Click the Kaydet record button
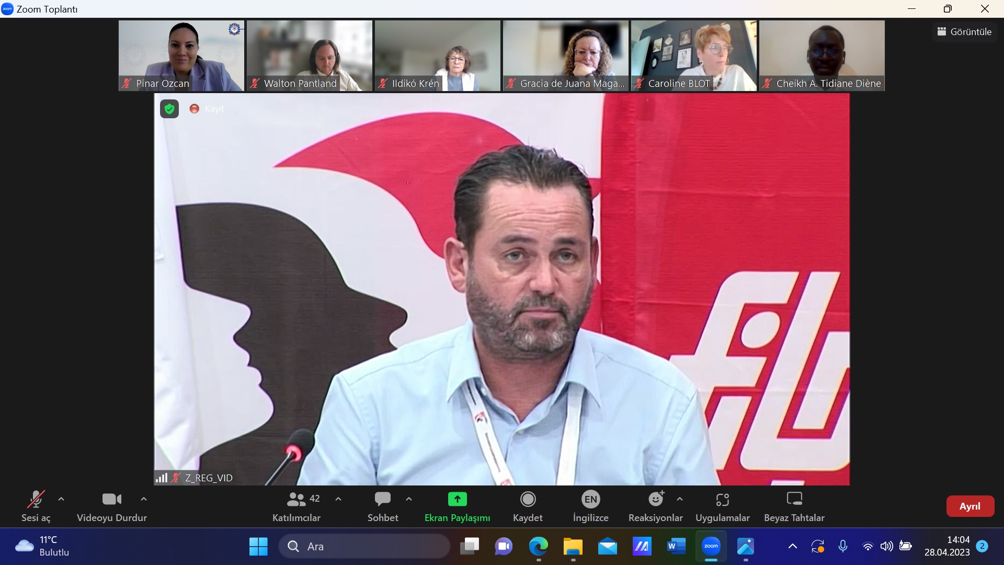This screenshot has width=1004, height=565. click(528, 506)
